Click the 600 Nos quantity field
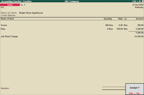This screenshot has width=144, height=95. (x=109, y=25)
